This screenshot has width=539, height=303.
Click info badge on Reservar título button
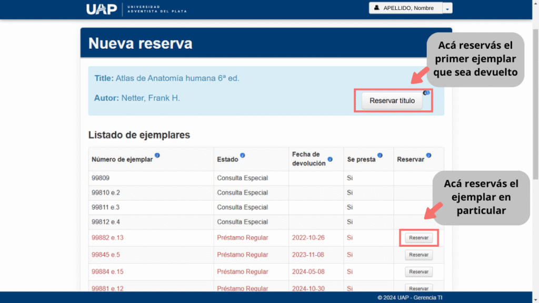[426, 93]
